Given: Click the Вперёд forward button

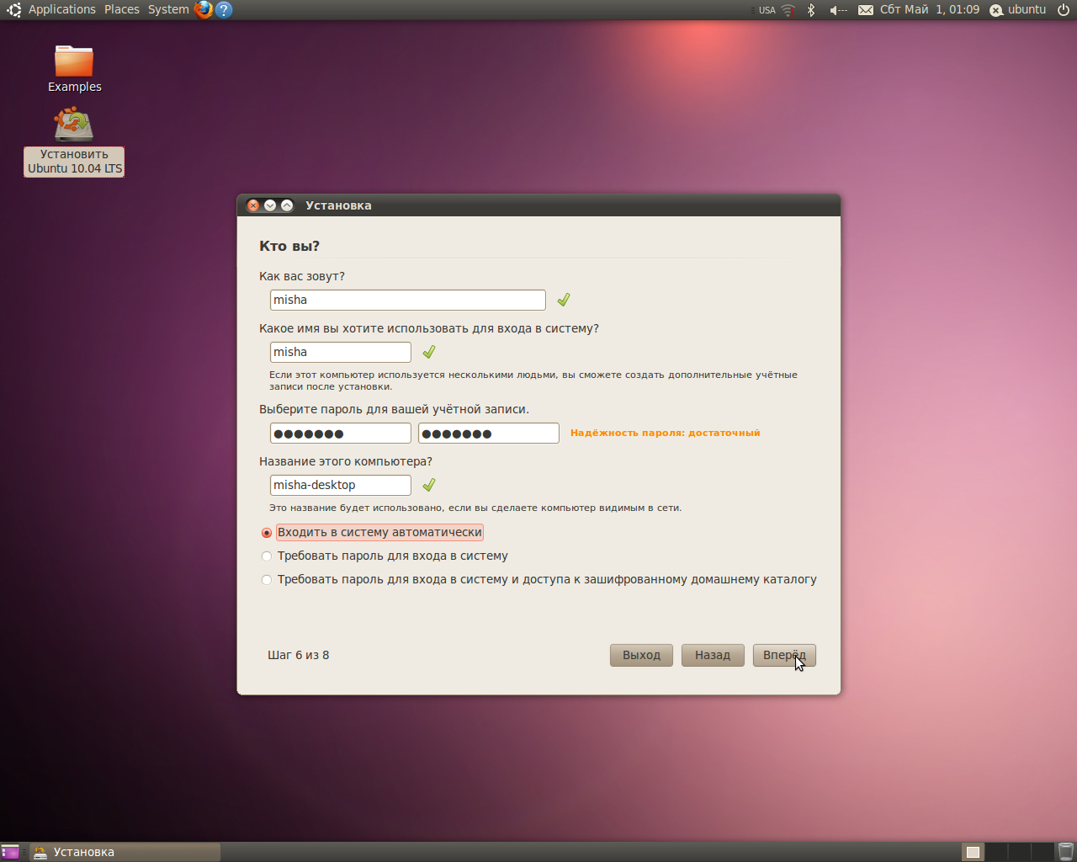Looking at the screenshot, I should pos(784,655).
